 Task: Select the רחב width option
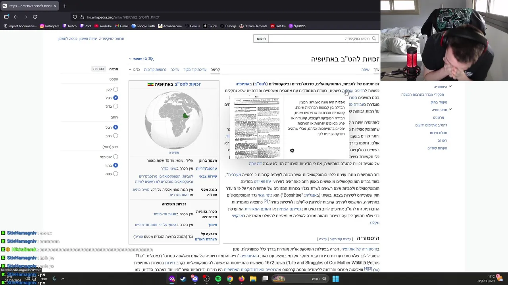[x=115, y=136]
